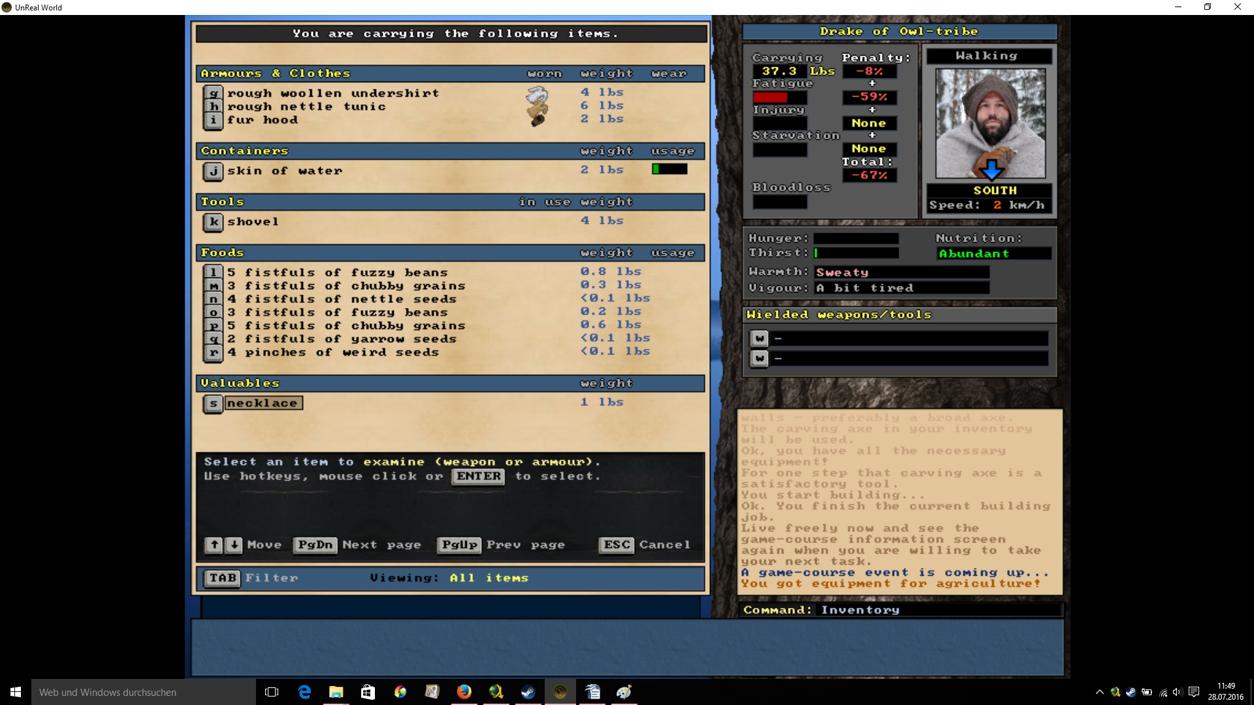Click the Windows search box

click(144, 692)
